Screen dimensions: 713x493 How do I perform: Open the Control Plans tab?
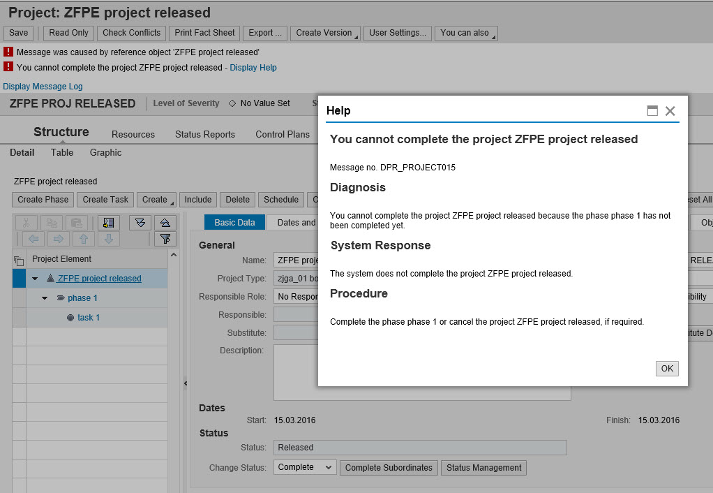283,134
